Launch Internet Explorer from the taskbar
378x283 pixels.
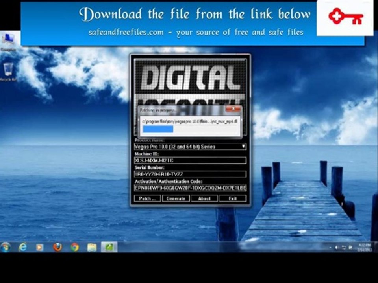tap(23, 247)
